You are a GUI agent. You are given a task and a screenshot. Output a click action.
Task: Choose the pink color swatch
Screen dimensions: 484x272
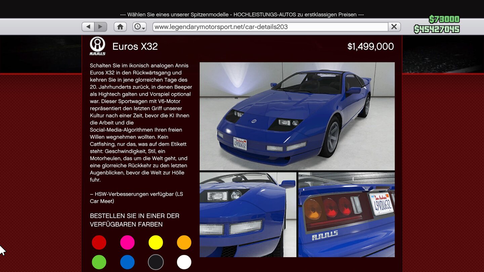point(127,242)
